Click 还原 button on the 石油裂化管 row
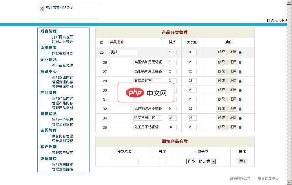The height and width of the screenshot is (185, 292). click(x=233, y=81)
